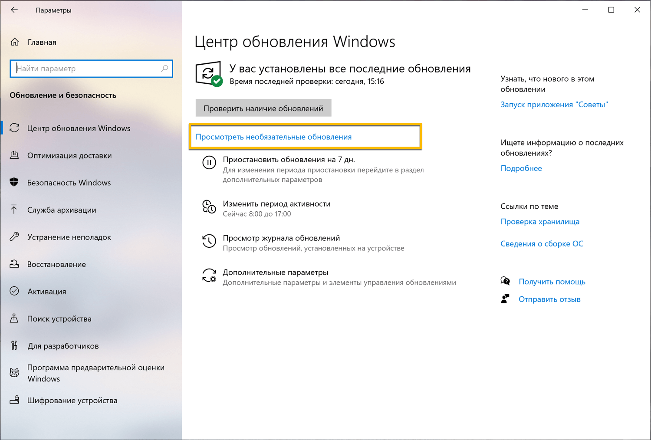Open Главная in the sidebar
The width and height of the screenshot is (651, 440).
click(x=42, y=42)
